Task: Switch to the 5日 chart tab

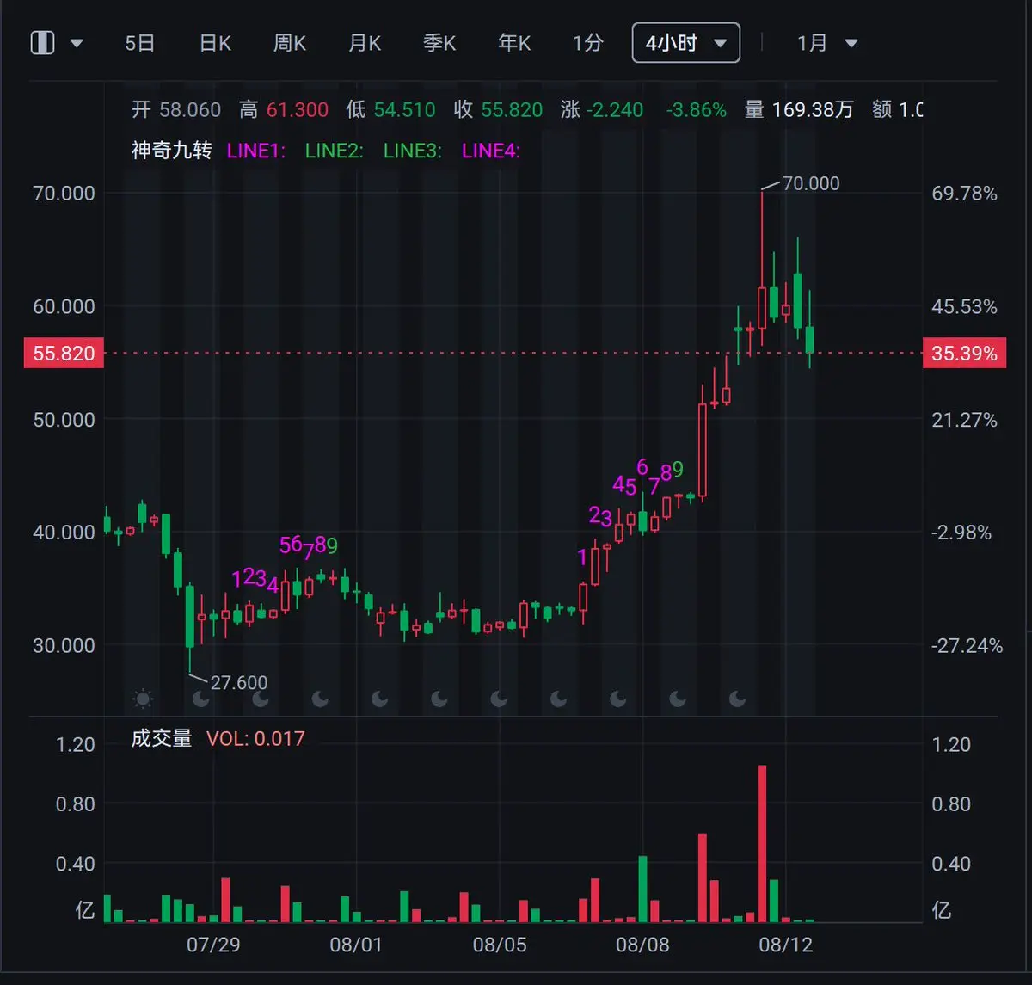Action: [139, 43]
